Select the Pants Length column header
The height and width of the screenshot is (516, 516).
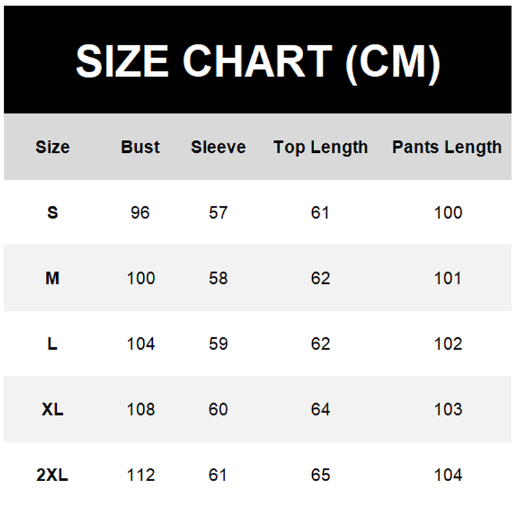(x=447, y=147)
